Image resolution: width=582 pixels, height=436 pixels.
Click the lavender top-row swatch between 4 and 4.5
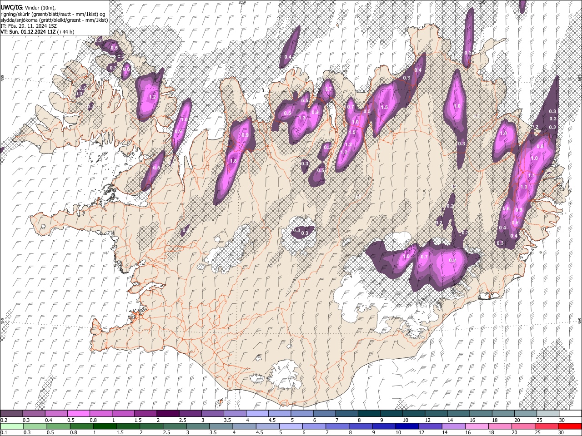click(257, 413)
